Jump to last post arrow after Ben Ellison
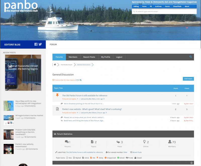Viewport: 201px width, 166px height. click(x=106, y=113)
